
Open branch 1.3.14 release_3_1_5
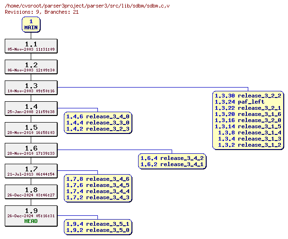248,126
